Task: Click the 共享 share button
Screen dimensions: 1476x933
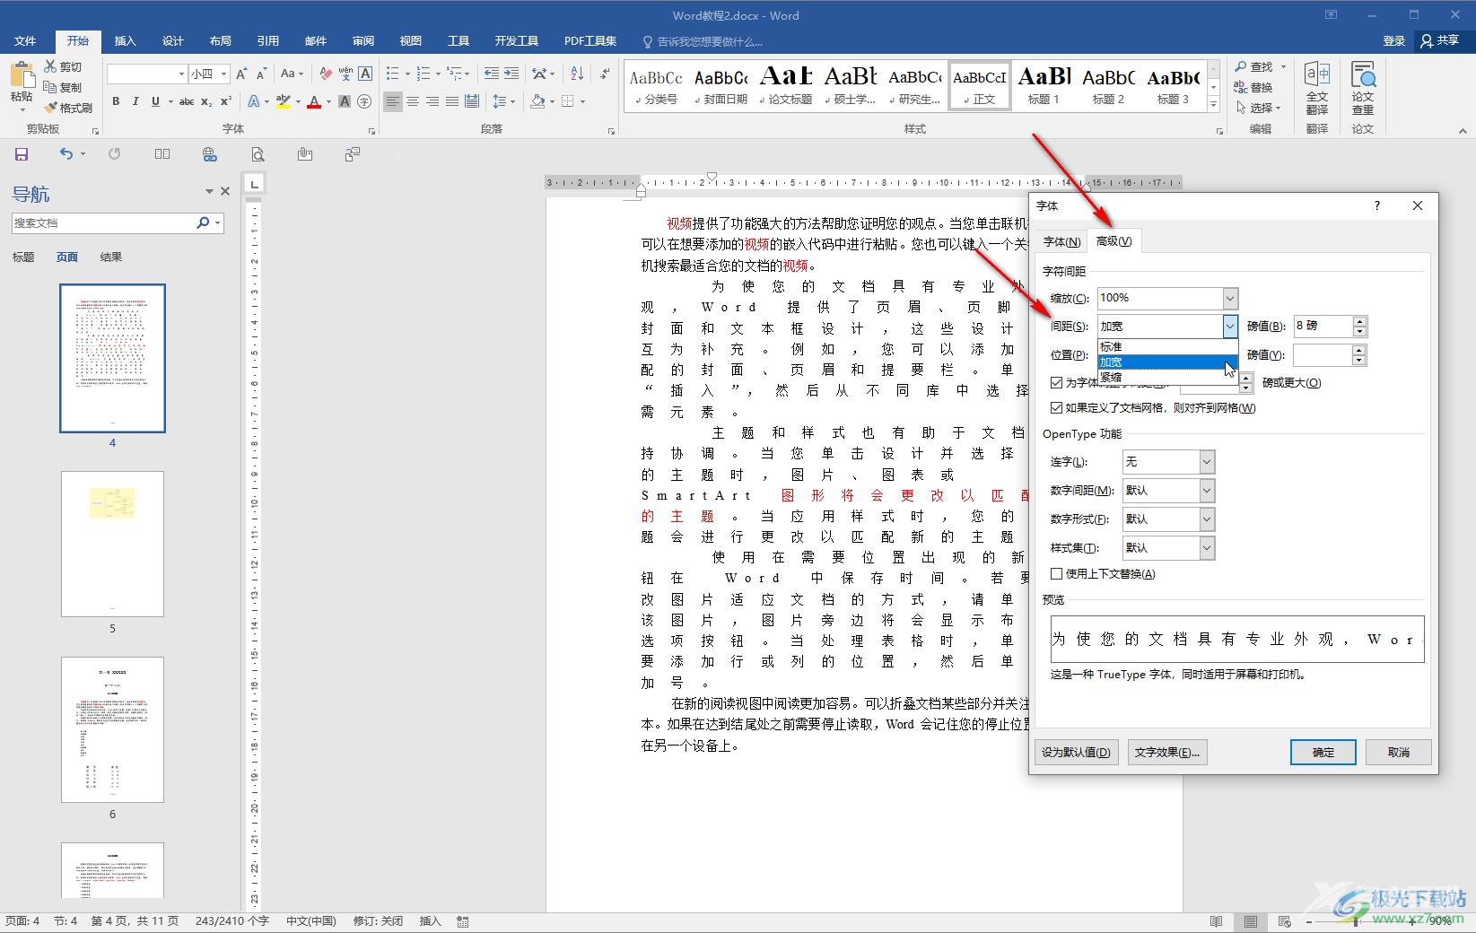Action: [x=1441, y=41]
